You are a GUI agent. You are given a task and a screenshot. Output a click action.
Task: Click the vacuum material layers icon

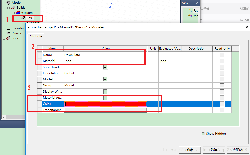click(18, 13)
